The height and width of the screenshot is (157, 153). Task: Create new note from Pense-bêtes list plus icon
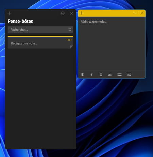coord(10,13)
